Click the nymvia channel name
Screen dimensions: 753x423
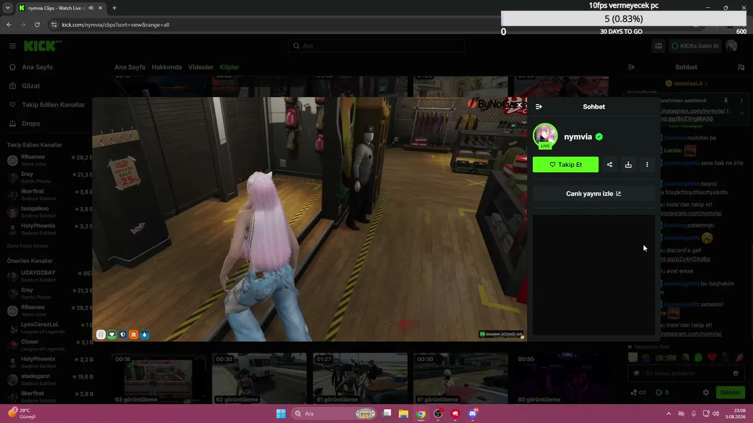[578, 137]
